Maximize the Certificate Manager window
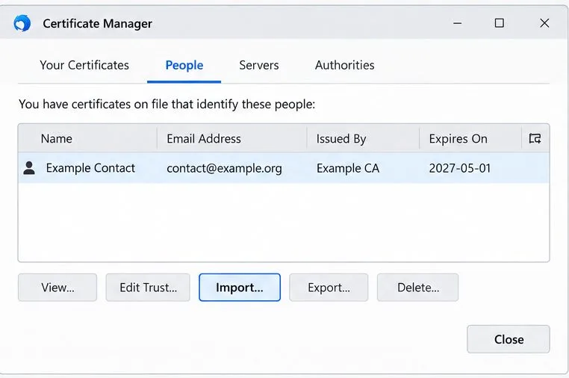The image size is (569, 378). 500,23
